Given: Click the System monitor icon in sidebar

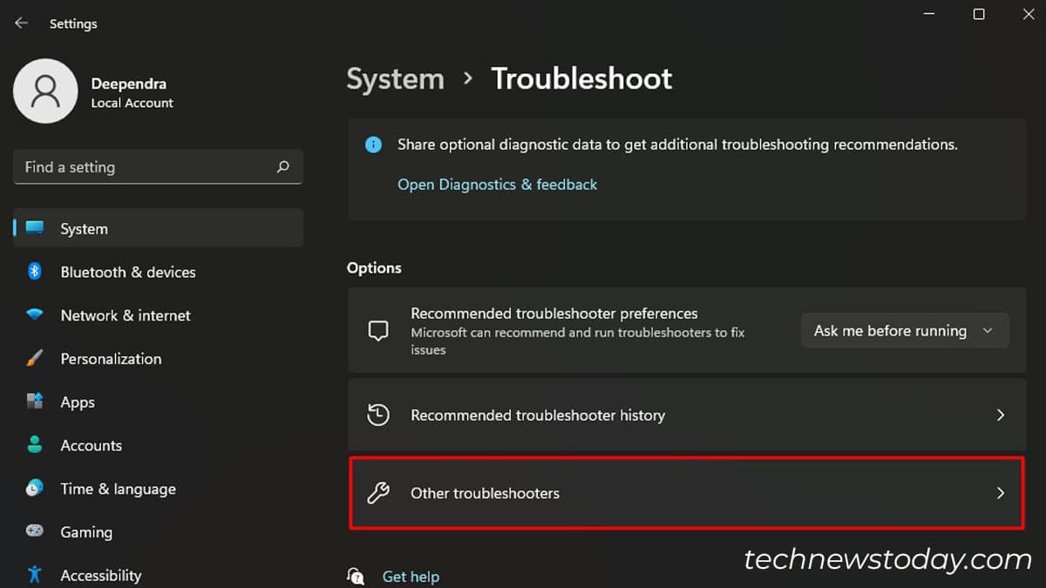Looking at the screenshot, I should point(35,228).
